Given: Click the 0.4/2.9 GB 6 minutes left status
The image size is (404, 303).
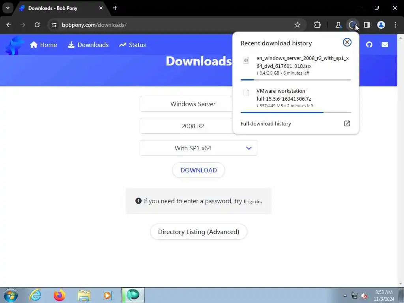Looking at the screenshot, I should point(283,73).
